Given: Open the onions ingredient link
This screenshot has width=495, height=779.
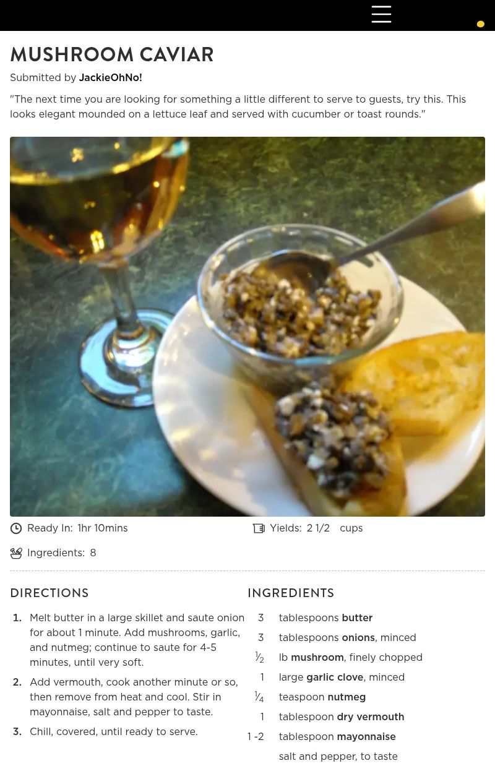Looking at the screenshot, I should 358,638.
